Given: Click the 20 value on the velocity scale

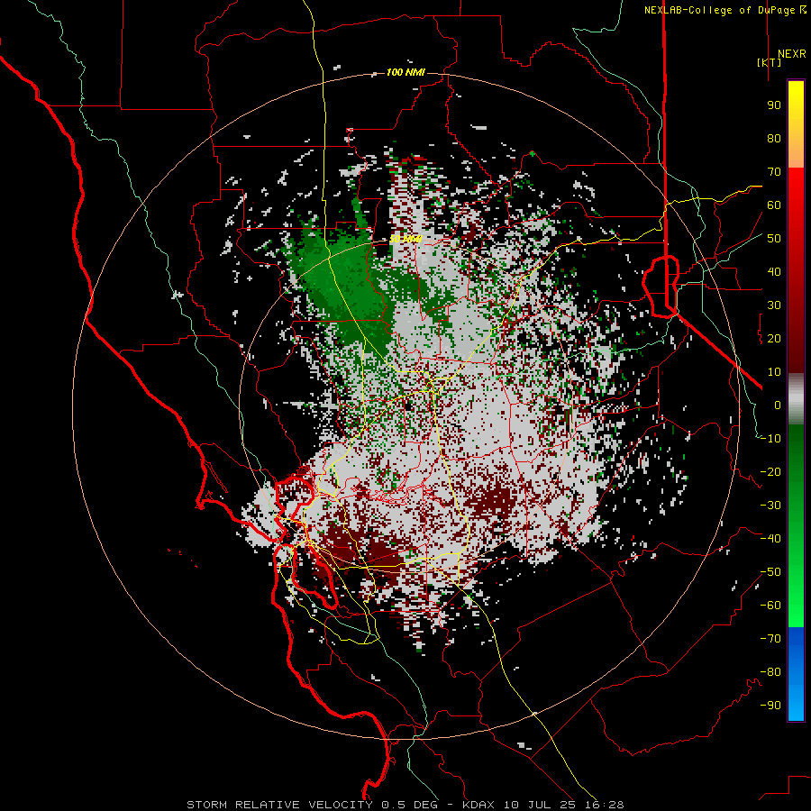Looking at the screenshot, I should point(774,339).
